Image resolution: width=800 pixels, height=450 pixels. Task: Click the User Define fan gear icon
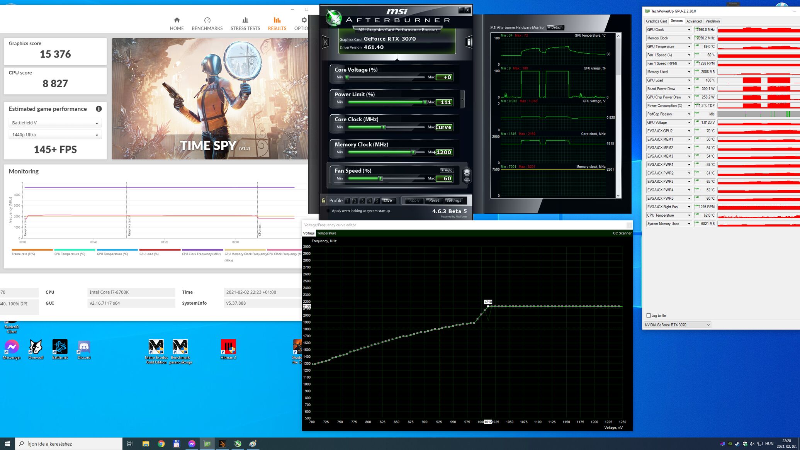(x=467, y=174)
